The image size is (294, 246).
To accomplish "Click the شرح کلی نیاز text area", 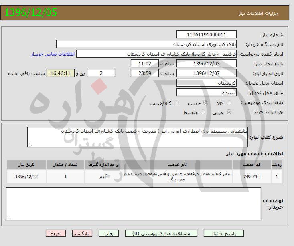I will pyautogui.click(x=138, y=137).
